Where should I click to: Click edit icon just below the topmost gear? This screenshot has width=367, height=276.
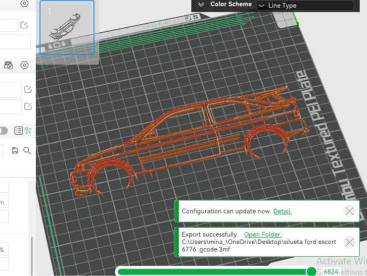24,25
